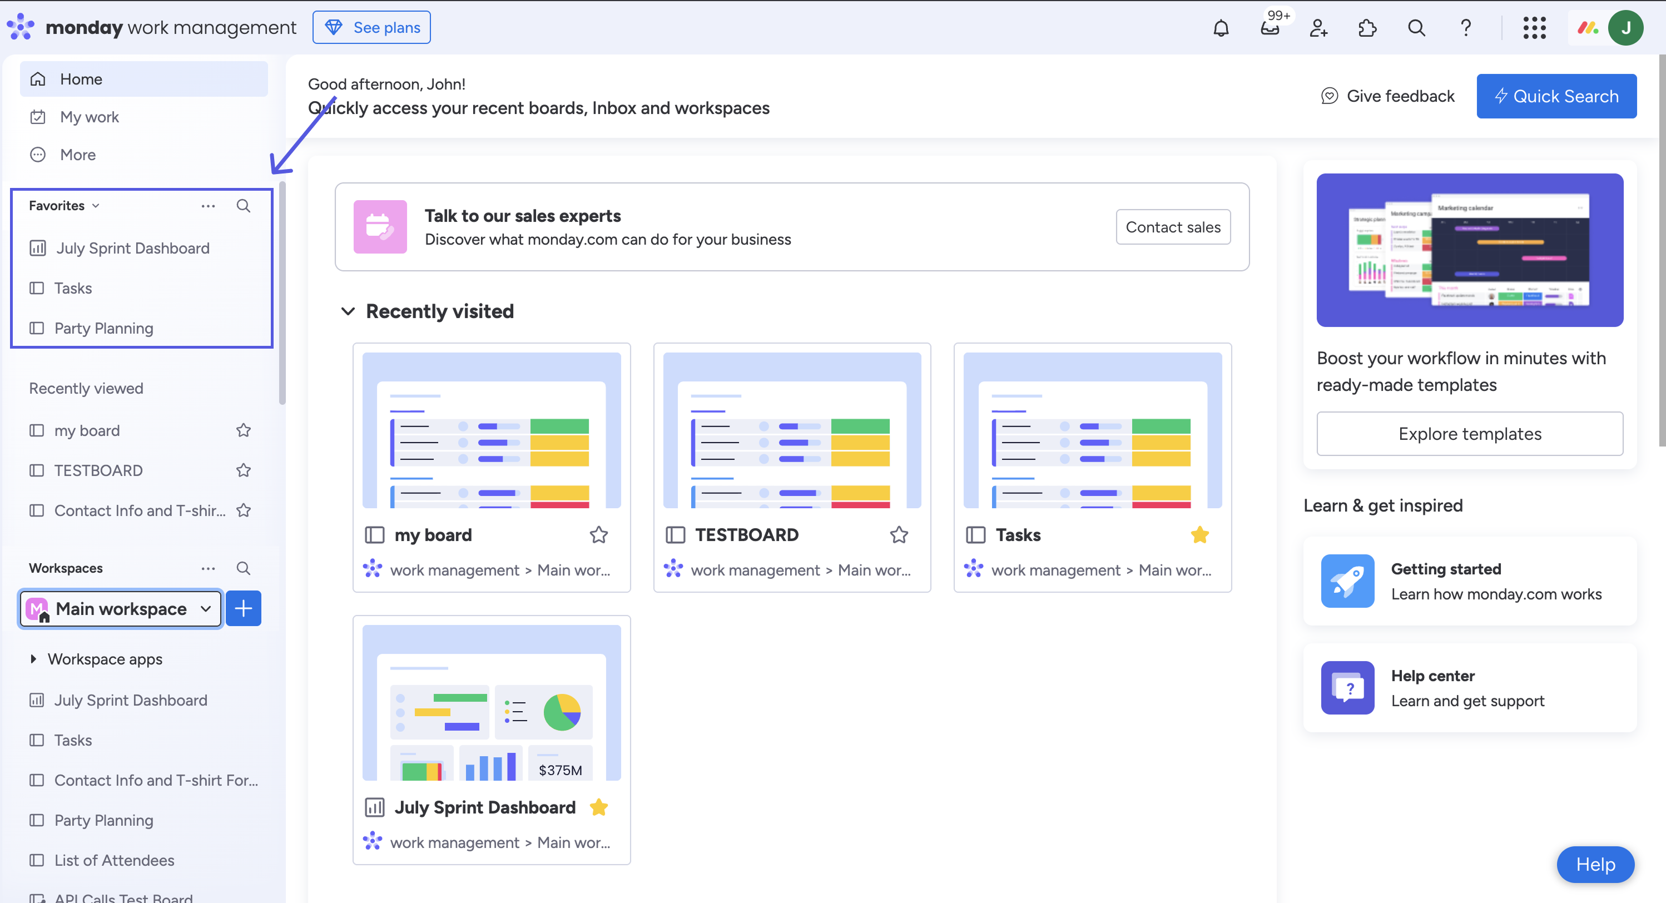Click the templates promo image
1666x903 pixels.
1469,250
